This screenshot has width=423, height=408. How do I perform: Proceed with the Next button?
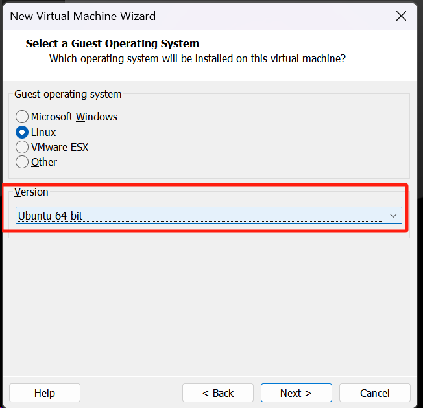pyautogui.click(x=296, y=393)
